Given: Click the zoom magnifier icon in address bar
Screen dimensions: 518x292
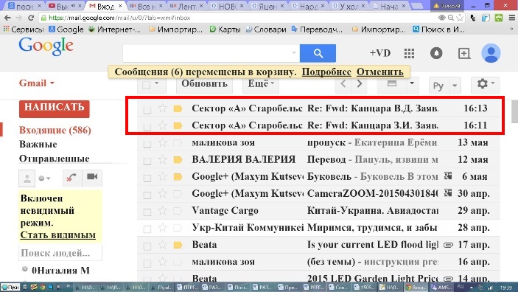Looking at the screenshot, I should tap(450, 18).
